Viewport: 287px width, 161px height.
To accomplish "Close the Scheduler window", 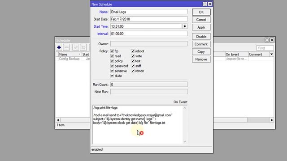I will tap(272, 40).
